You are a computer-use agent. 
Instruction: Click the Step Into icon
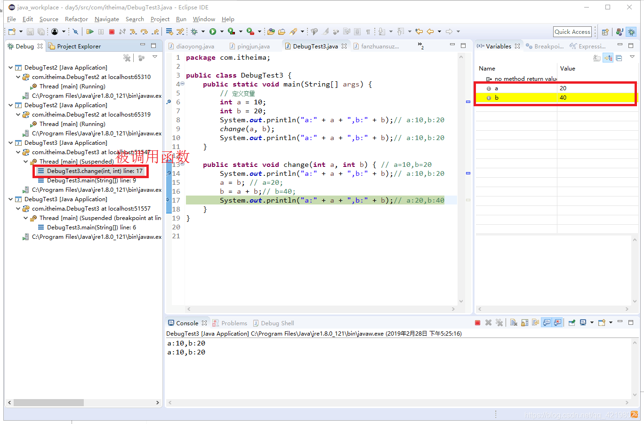pos(133,31)
